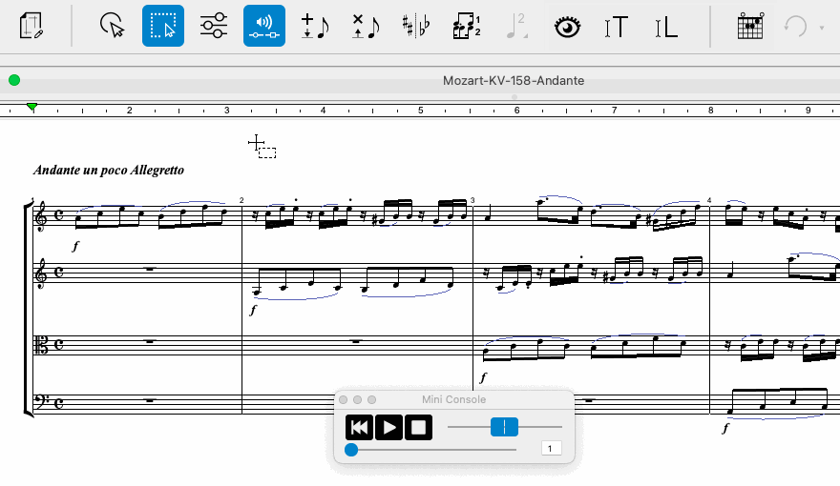The height and width of the screenshot is (486, 840).
Task: Click the green playhead marker on ruler
Action: pyautogui.click(x=32, y=107)
